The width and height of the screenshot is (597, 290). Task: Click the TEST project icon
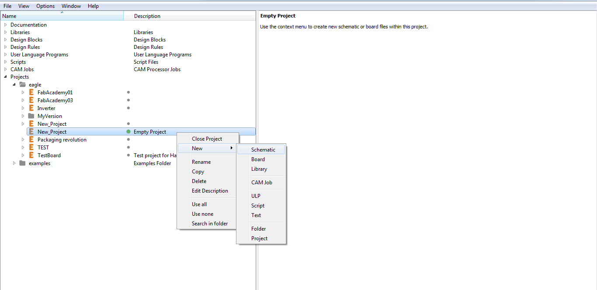click(x=31, y=148)
